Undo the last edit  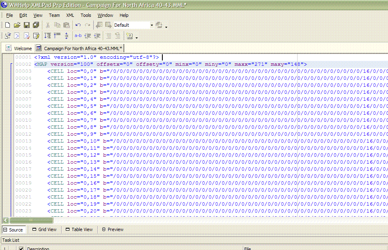pyautogui.click(x=78, y=25)
